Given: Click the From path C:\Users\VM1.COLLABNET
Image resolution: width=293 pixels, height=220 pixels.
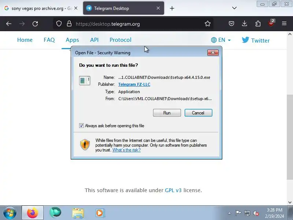Looking at the screenshot, I should coord(165,99).
